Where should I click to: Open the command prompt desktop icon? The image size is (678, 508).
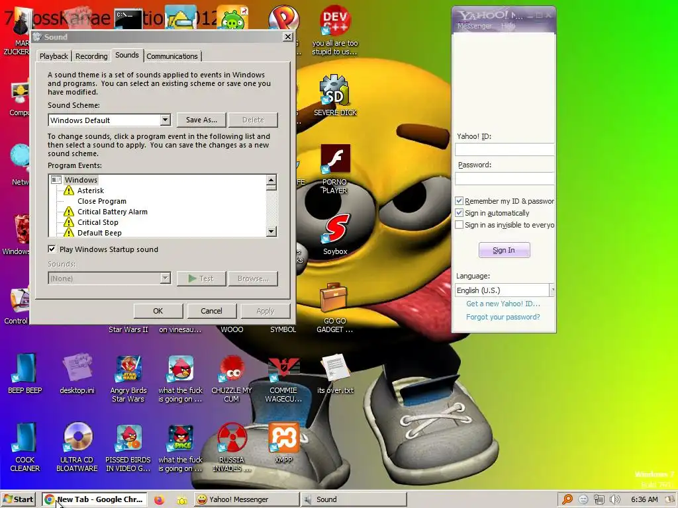(x=128, y=19)
